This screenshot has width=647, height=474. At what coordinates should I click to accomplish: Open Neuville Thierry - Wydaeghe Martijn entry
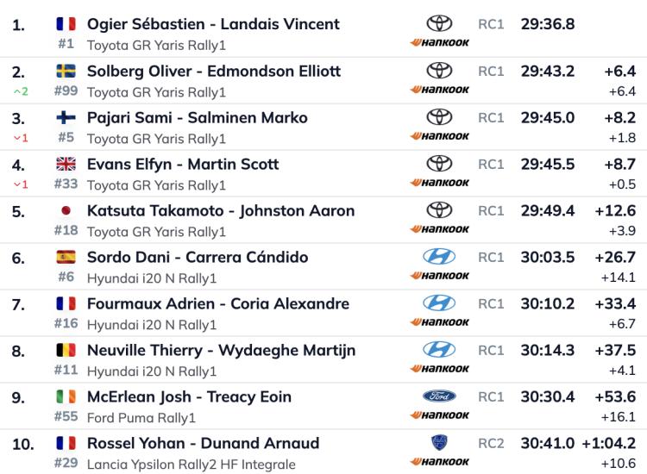click(x=221, y=350)
